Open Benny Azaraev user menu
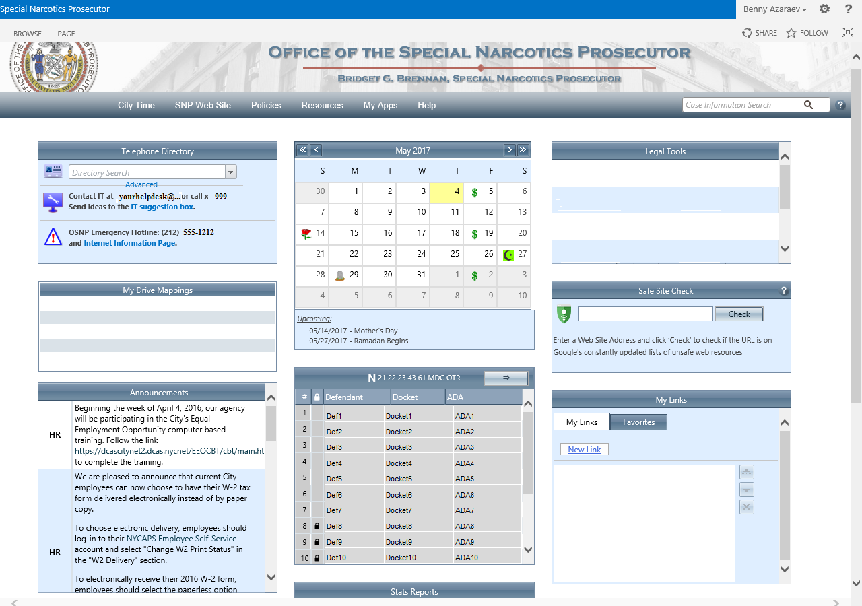The width and height of the screenshot is (862, 606). pos(775,9)
